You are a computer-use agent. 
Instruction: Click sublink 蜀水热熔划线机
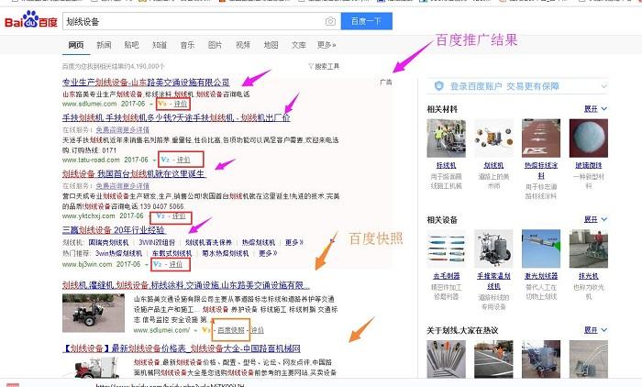click(226, 253)
